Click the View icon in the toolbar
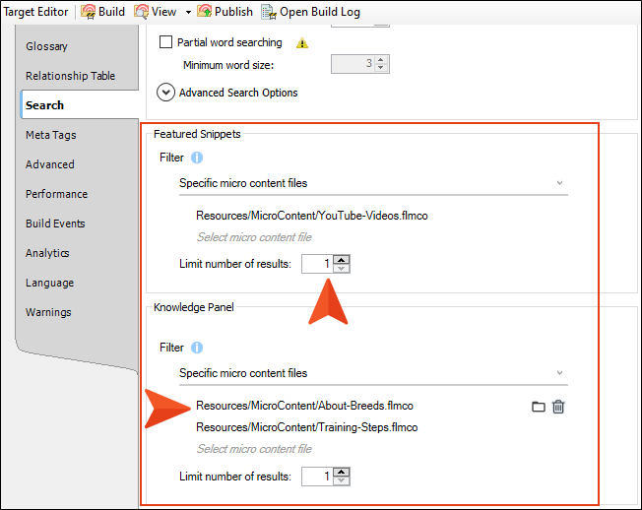Screen dimensions: 642x510 pos(142,12)
